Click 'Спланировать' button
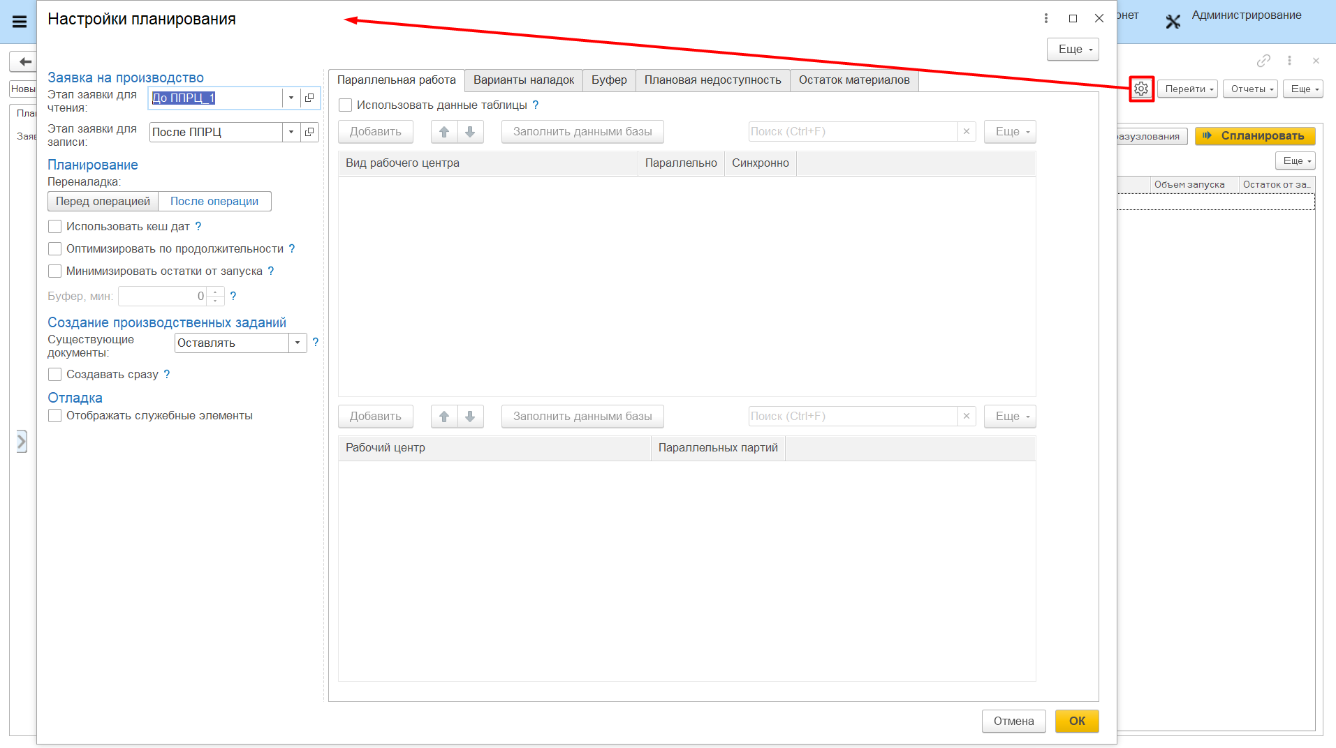The width and height of the screenshot is (1336, 748). (x=1254, y=136)
